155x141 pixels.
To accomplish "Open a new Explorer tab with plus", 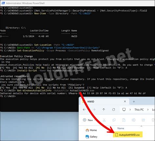I will pyautogui.click(x=134, y=102).
